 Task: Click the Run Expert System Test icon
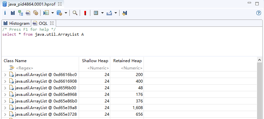coord(46,13)
